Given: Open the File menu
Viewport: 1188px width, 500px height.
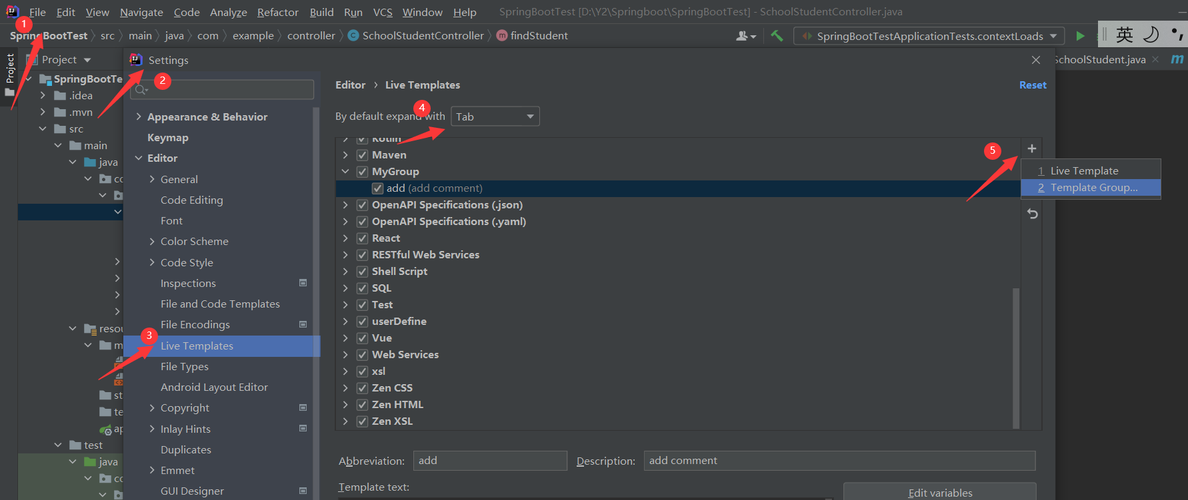Looking at the screenshot, I should point(37,12).
